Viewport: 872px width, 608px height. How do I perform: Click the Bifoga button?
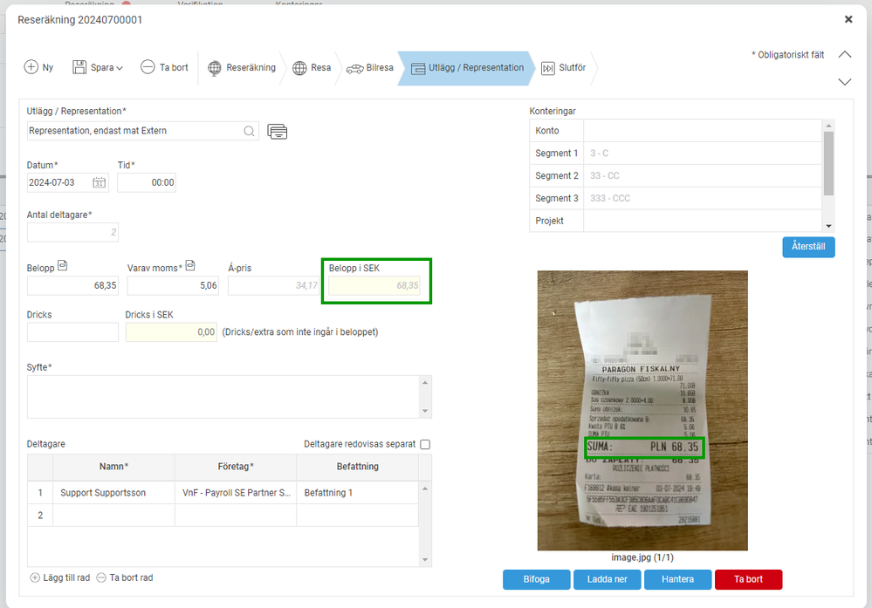[x=536, y=579]
